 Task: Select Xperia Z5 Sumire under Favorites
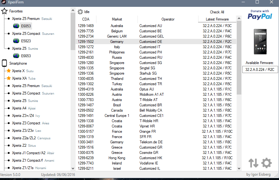point(25,48)
